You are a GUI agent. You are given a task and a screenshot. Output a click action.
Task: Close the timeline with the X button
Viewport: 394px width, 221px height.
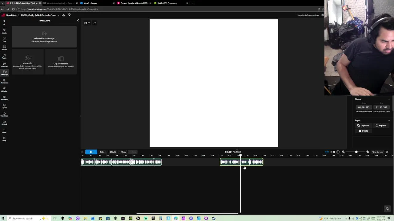click(x=387, y=152)
